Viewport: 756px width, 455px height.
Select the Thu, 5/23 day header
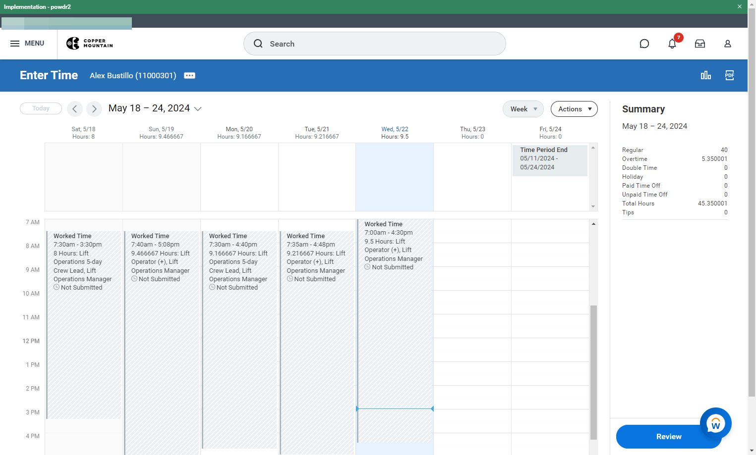click(x=472, y=133)
